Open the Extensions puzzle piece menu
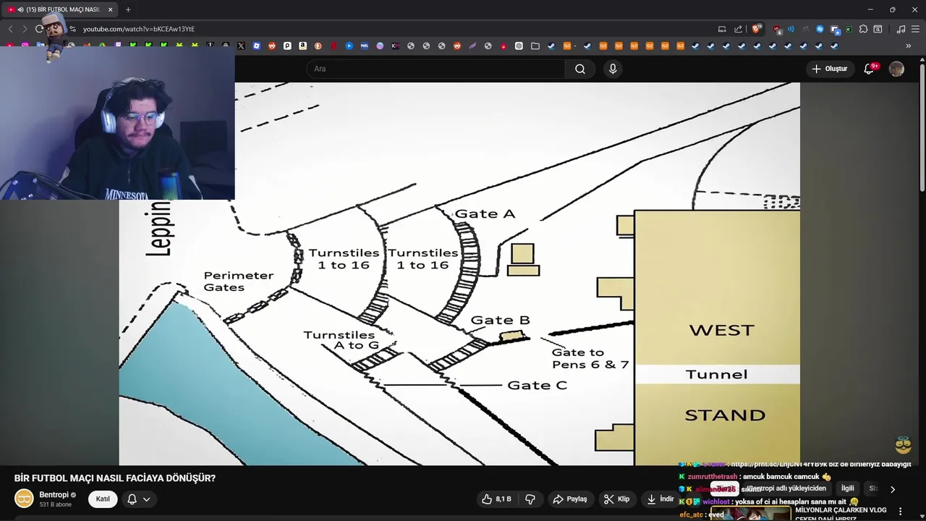926x521 pixels. click(863, 29)
